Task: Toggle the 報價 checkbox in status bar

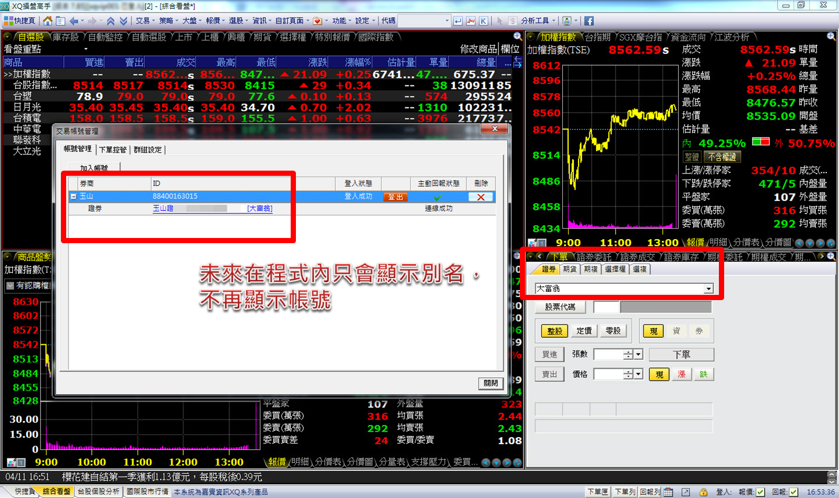Action: pos(760,492)
